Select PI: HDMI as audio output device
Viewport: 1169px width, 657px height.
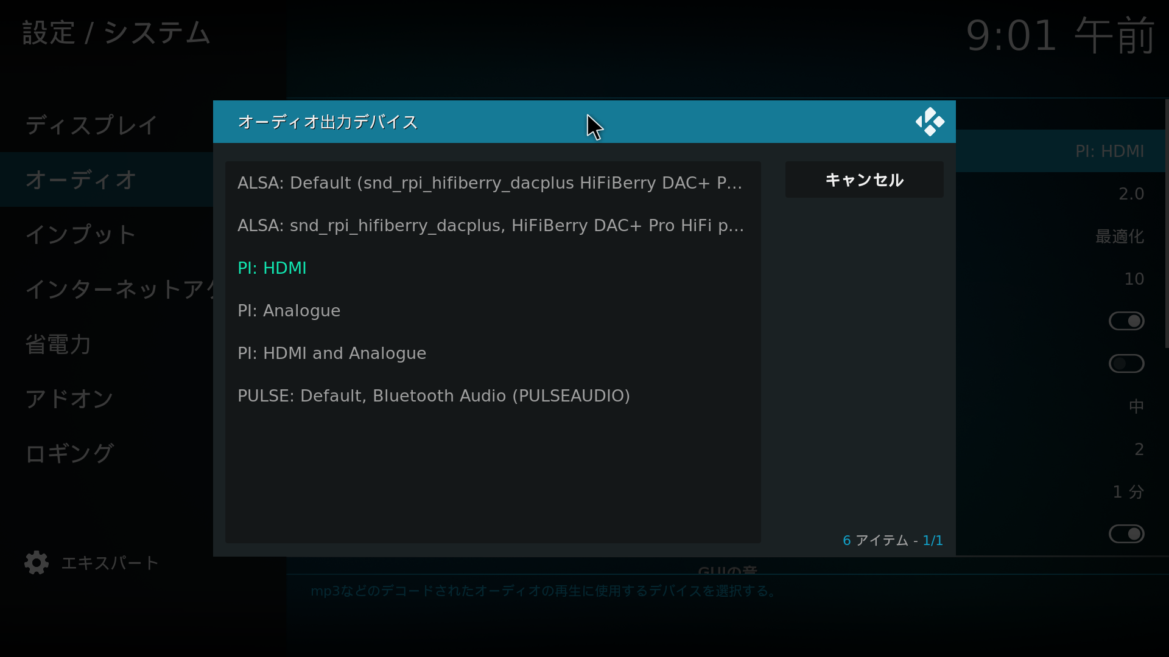[x=272, y=268]
